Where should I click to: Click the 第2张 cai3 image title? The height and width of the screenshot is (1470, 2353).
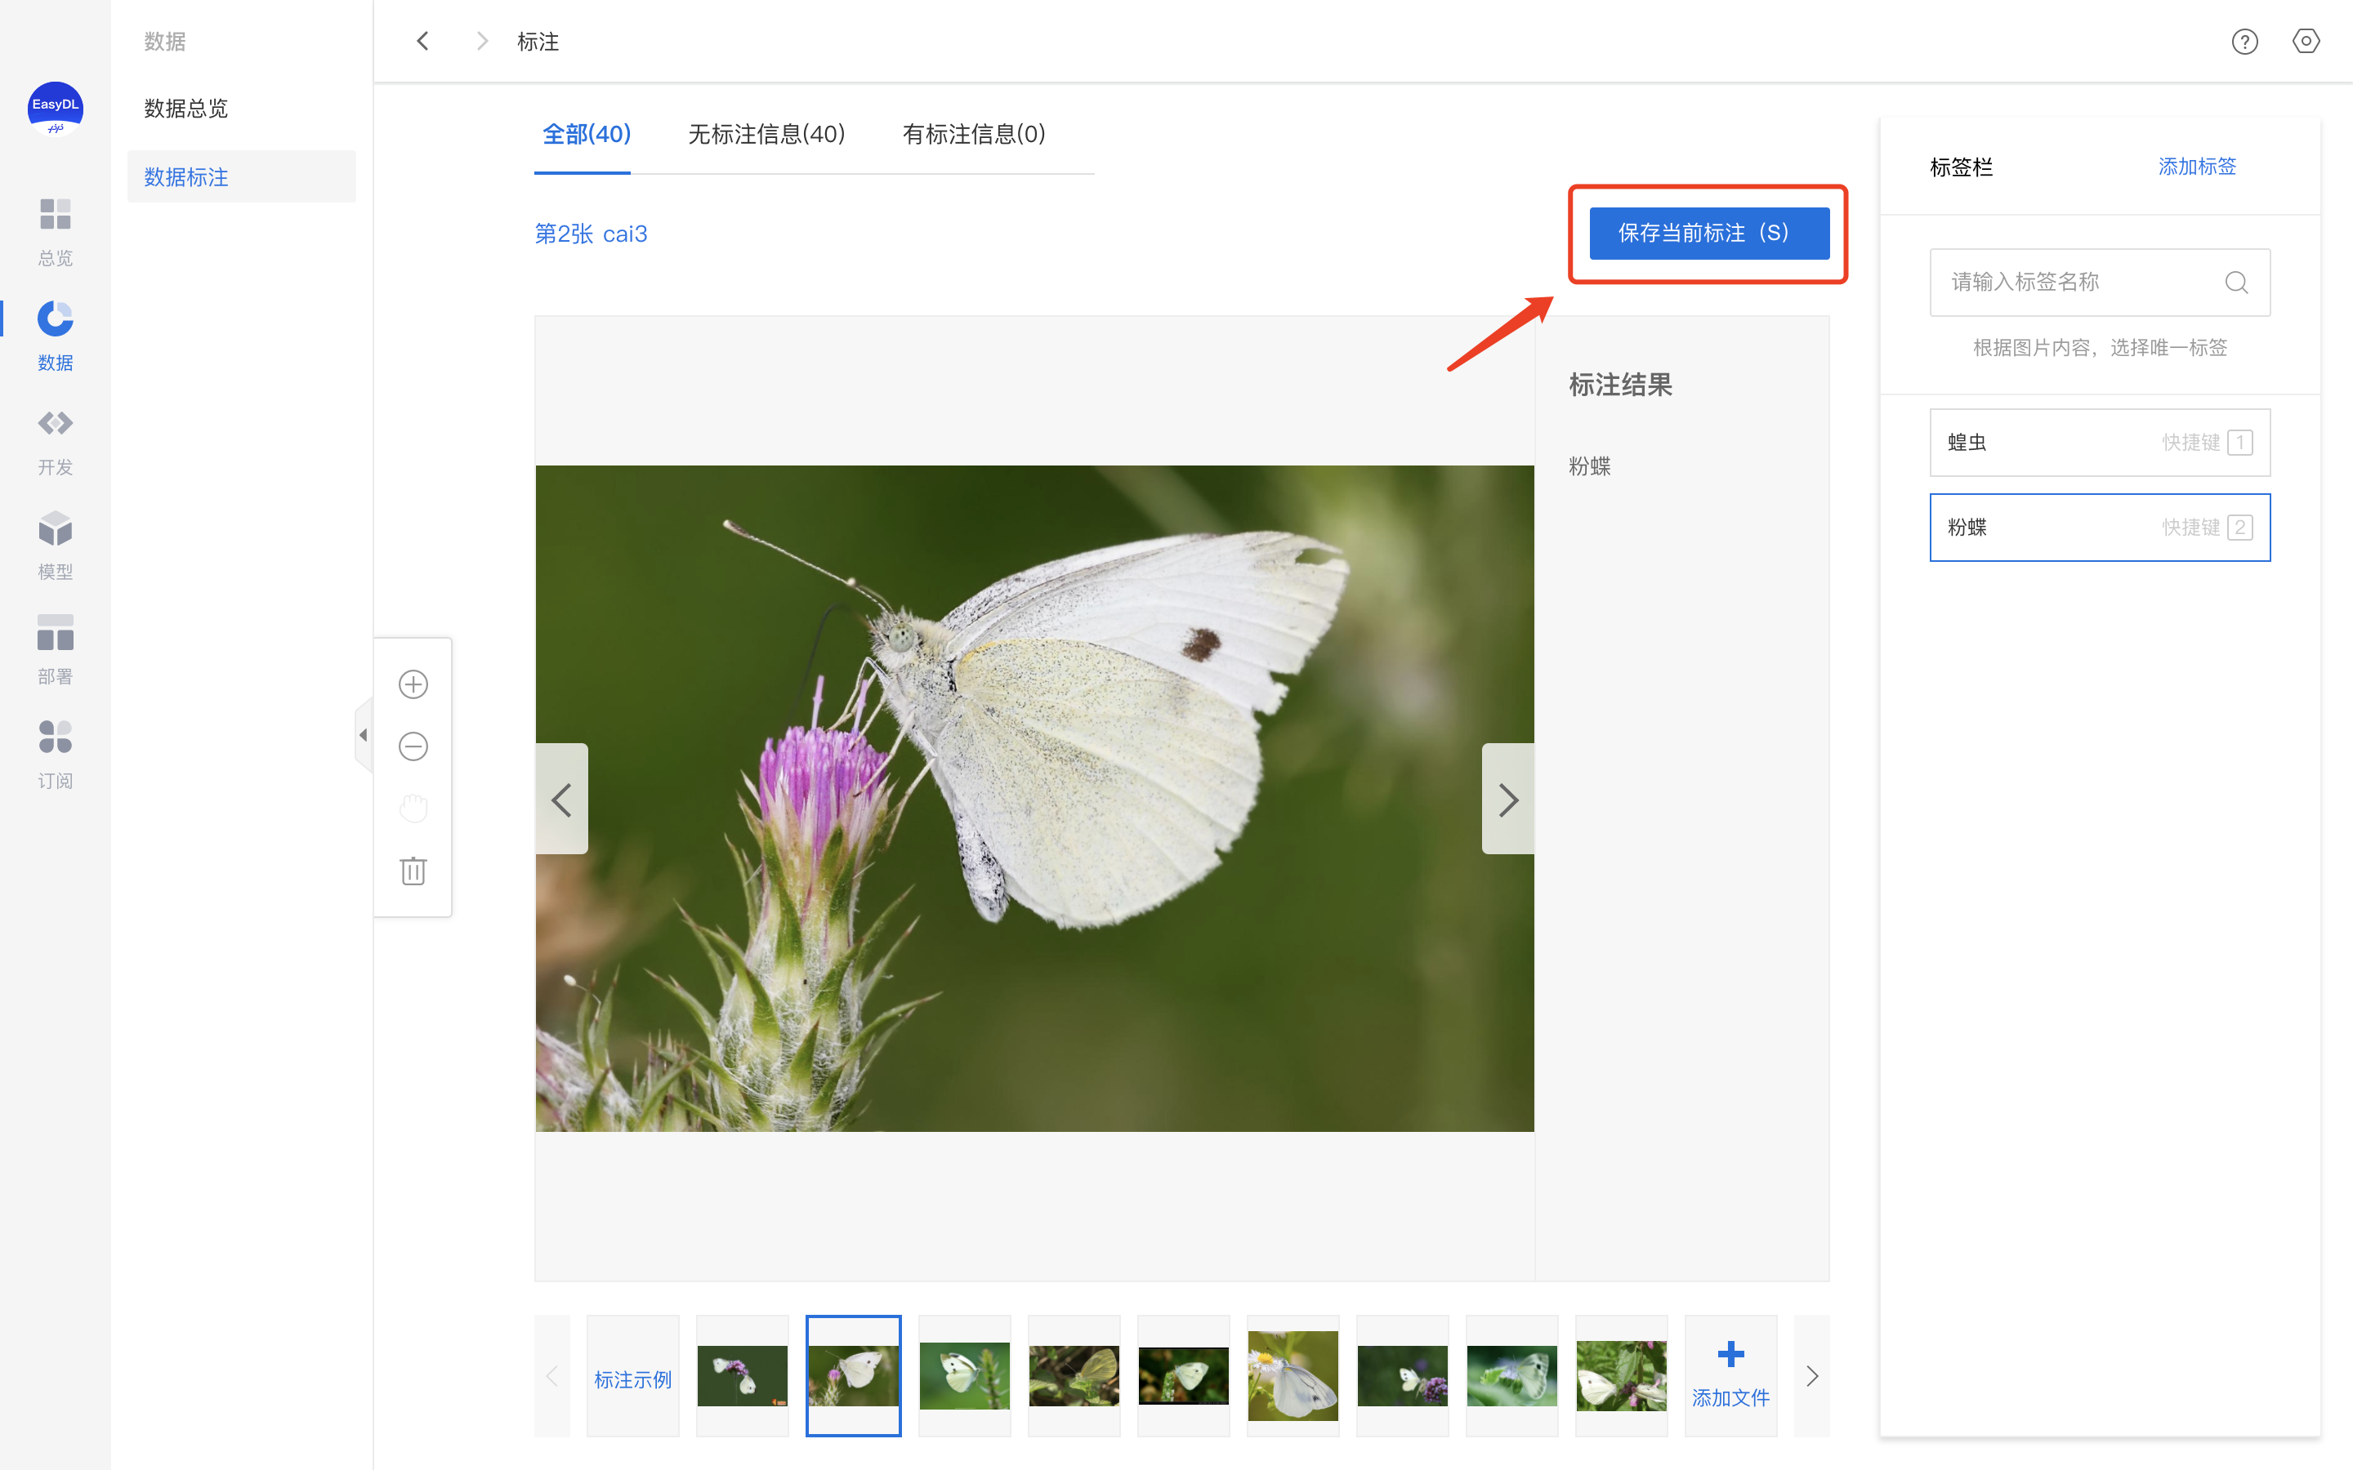[592, 234]
